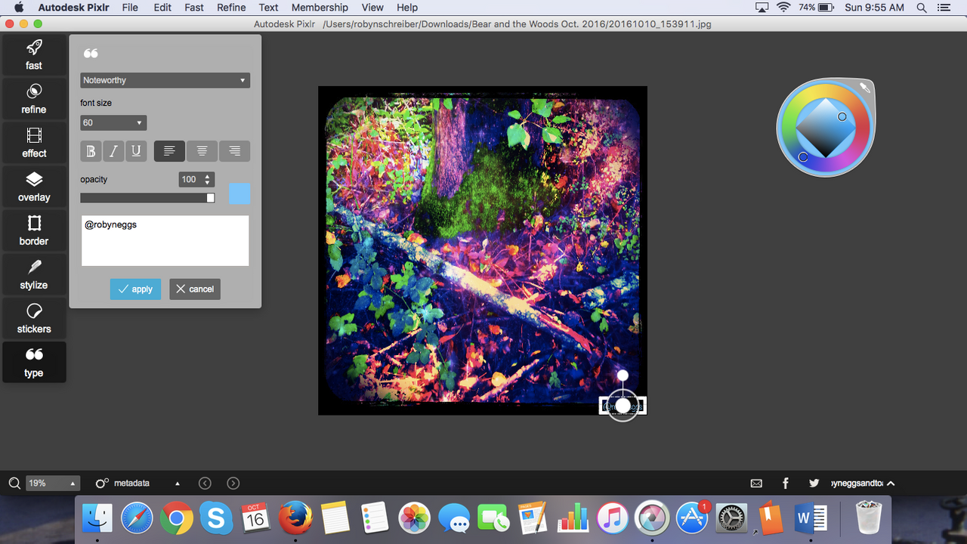Screen dimensions: 967x544
Task: Go to previous image arrow
Action: 205,483
